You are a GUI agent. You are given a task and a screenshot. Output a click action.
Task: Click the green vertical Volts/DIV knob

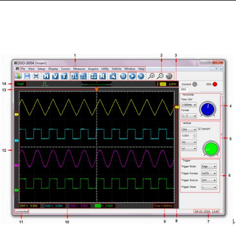[x=211, y=149]
